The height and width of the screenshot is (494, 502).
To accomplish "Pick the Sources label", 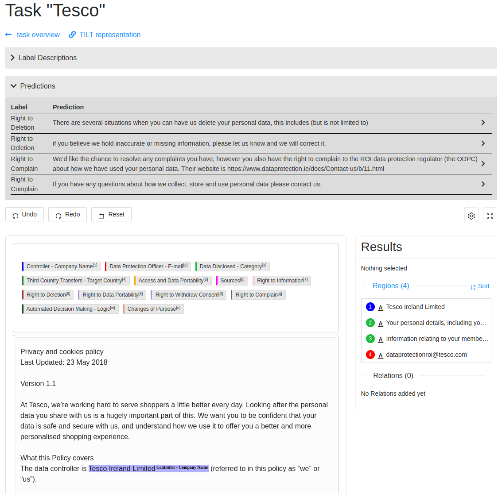I will point(232,281).
